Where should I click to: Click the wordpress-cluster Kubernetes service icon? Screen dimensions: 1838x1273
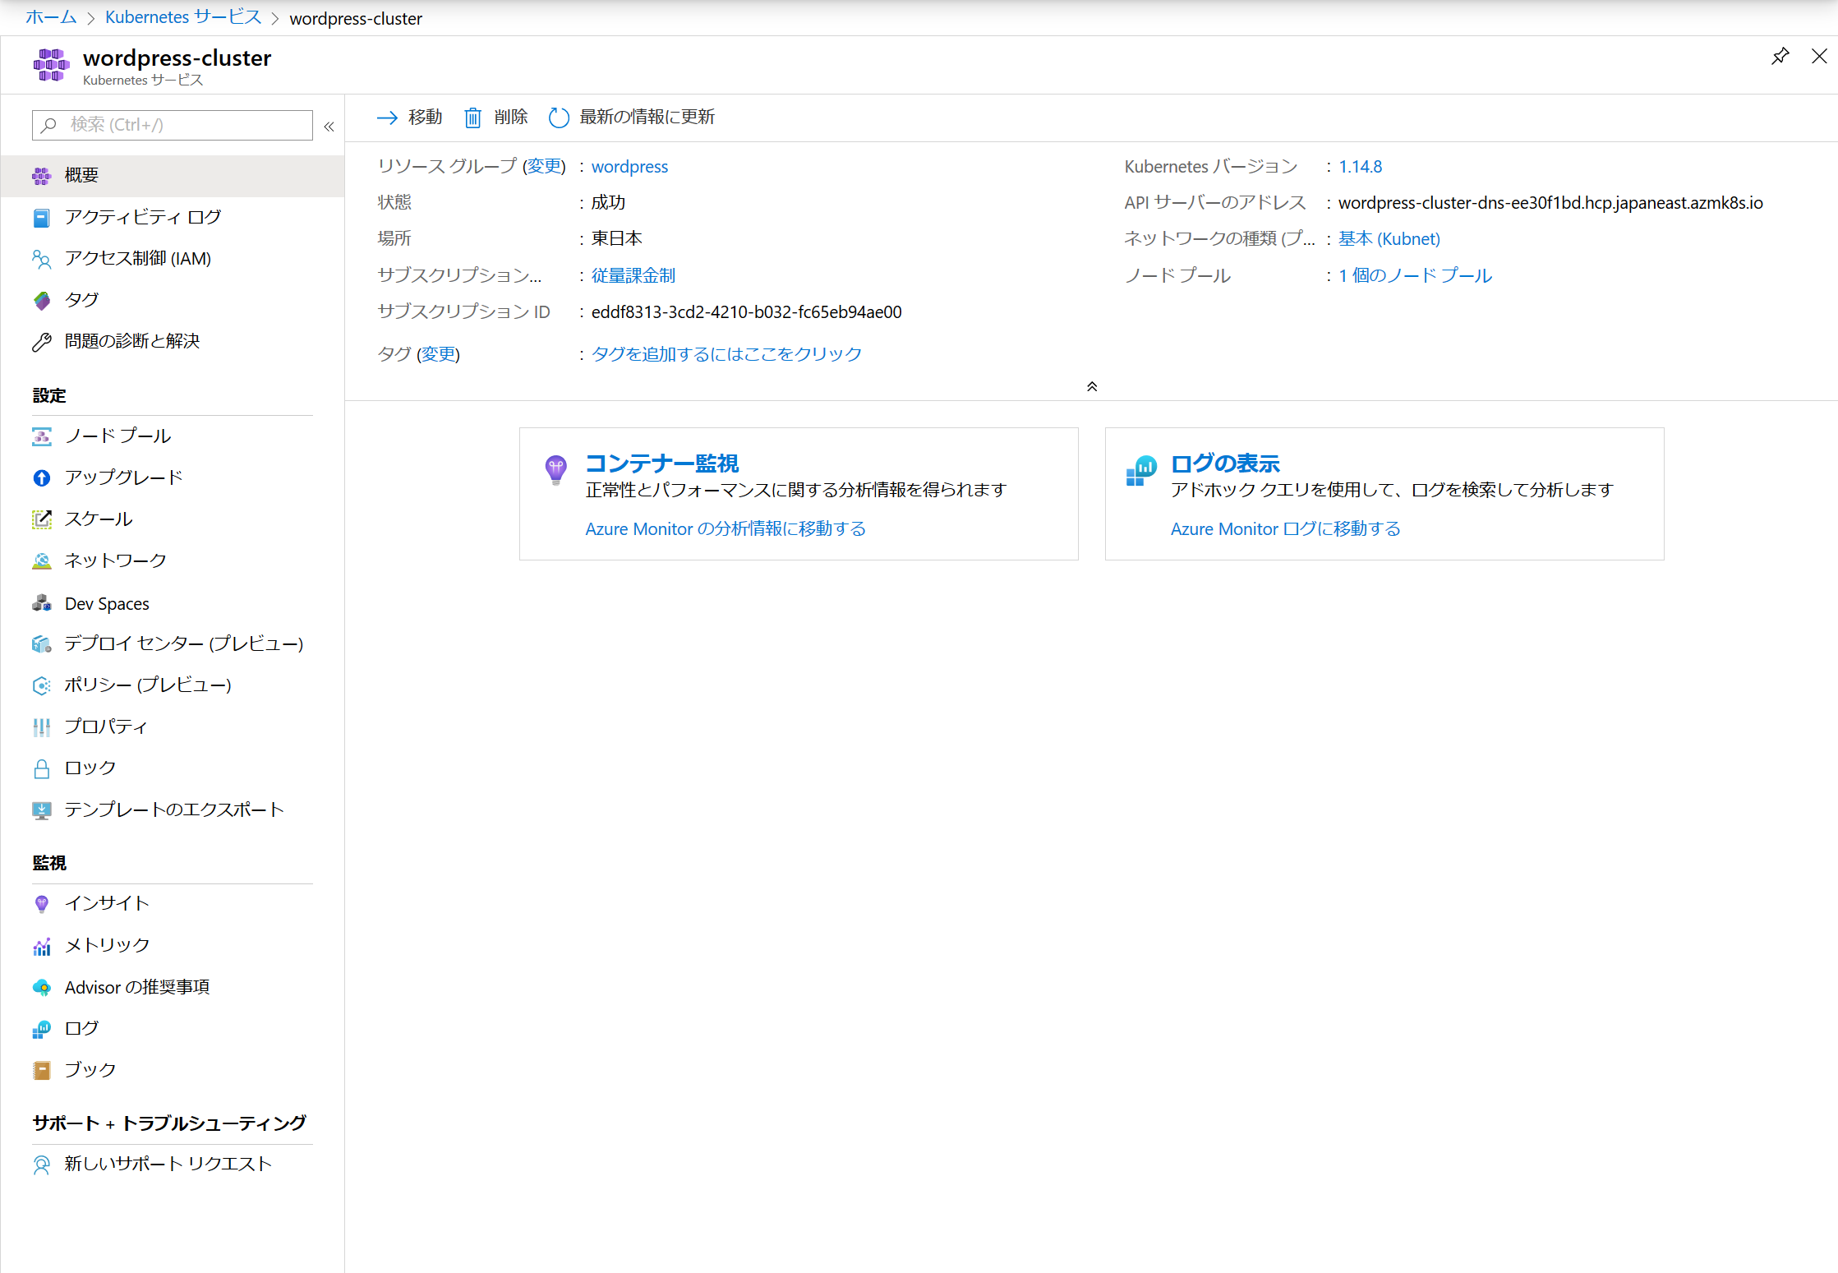[x=51, y=65]
